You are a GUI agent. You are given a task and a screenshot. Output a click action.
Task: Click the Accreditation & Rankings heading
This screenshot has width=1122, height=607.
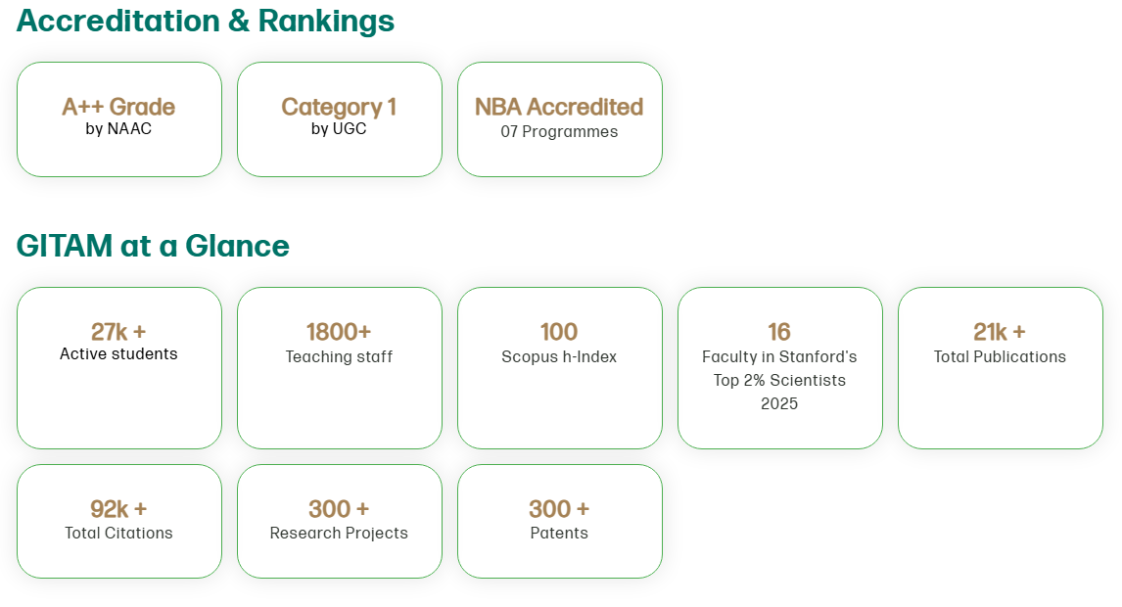coord(206,21)
